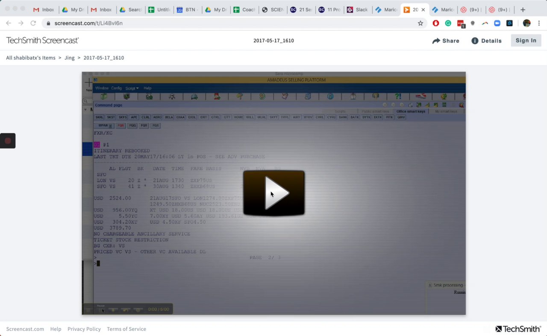Screen dimensions: 547x336
Task: Reload the page with the refresh icon
Action: pos(33,23)
